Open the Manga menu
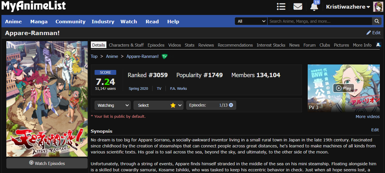Screen dimensions: 385x173 pos(39,22)
